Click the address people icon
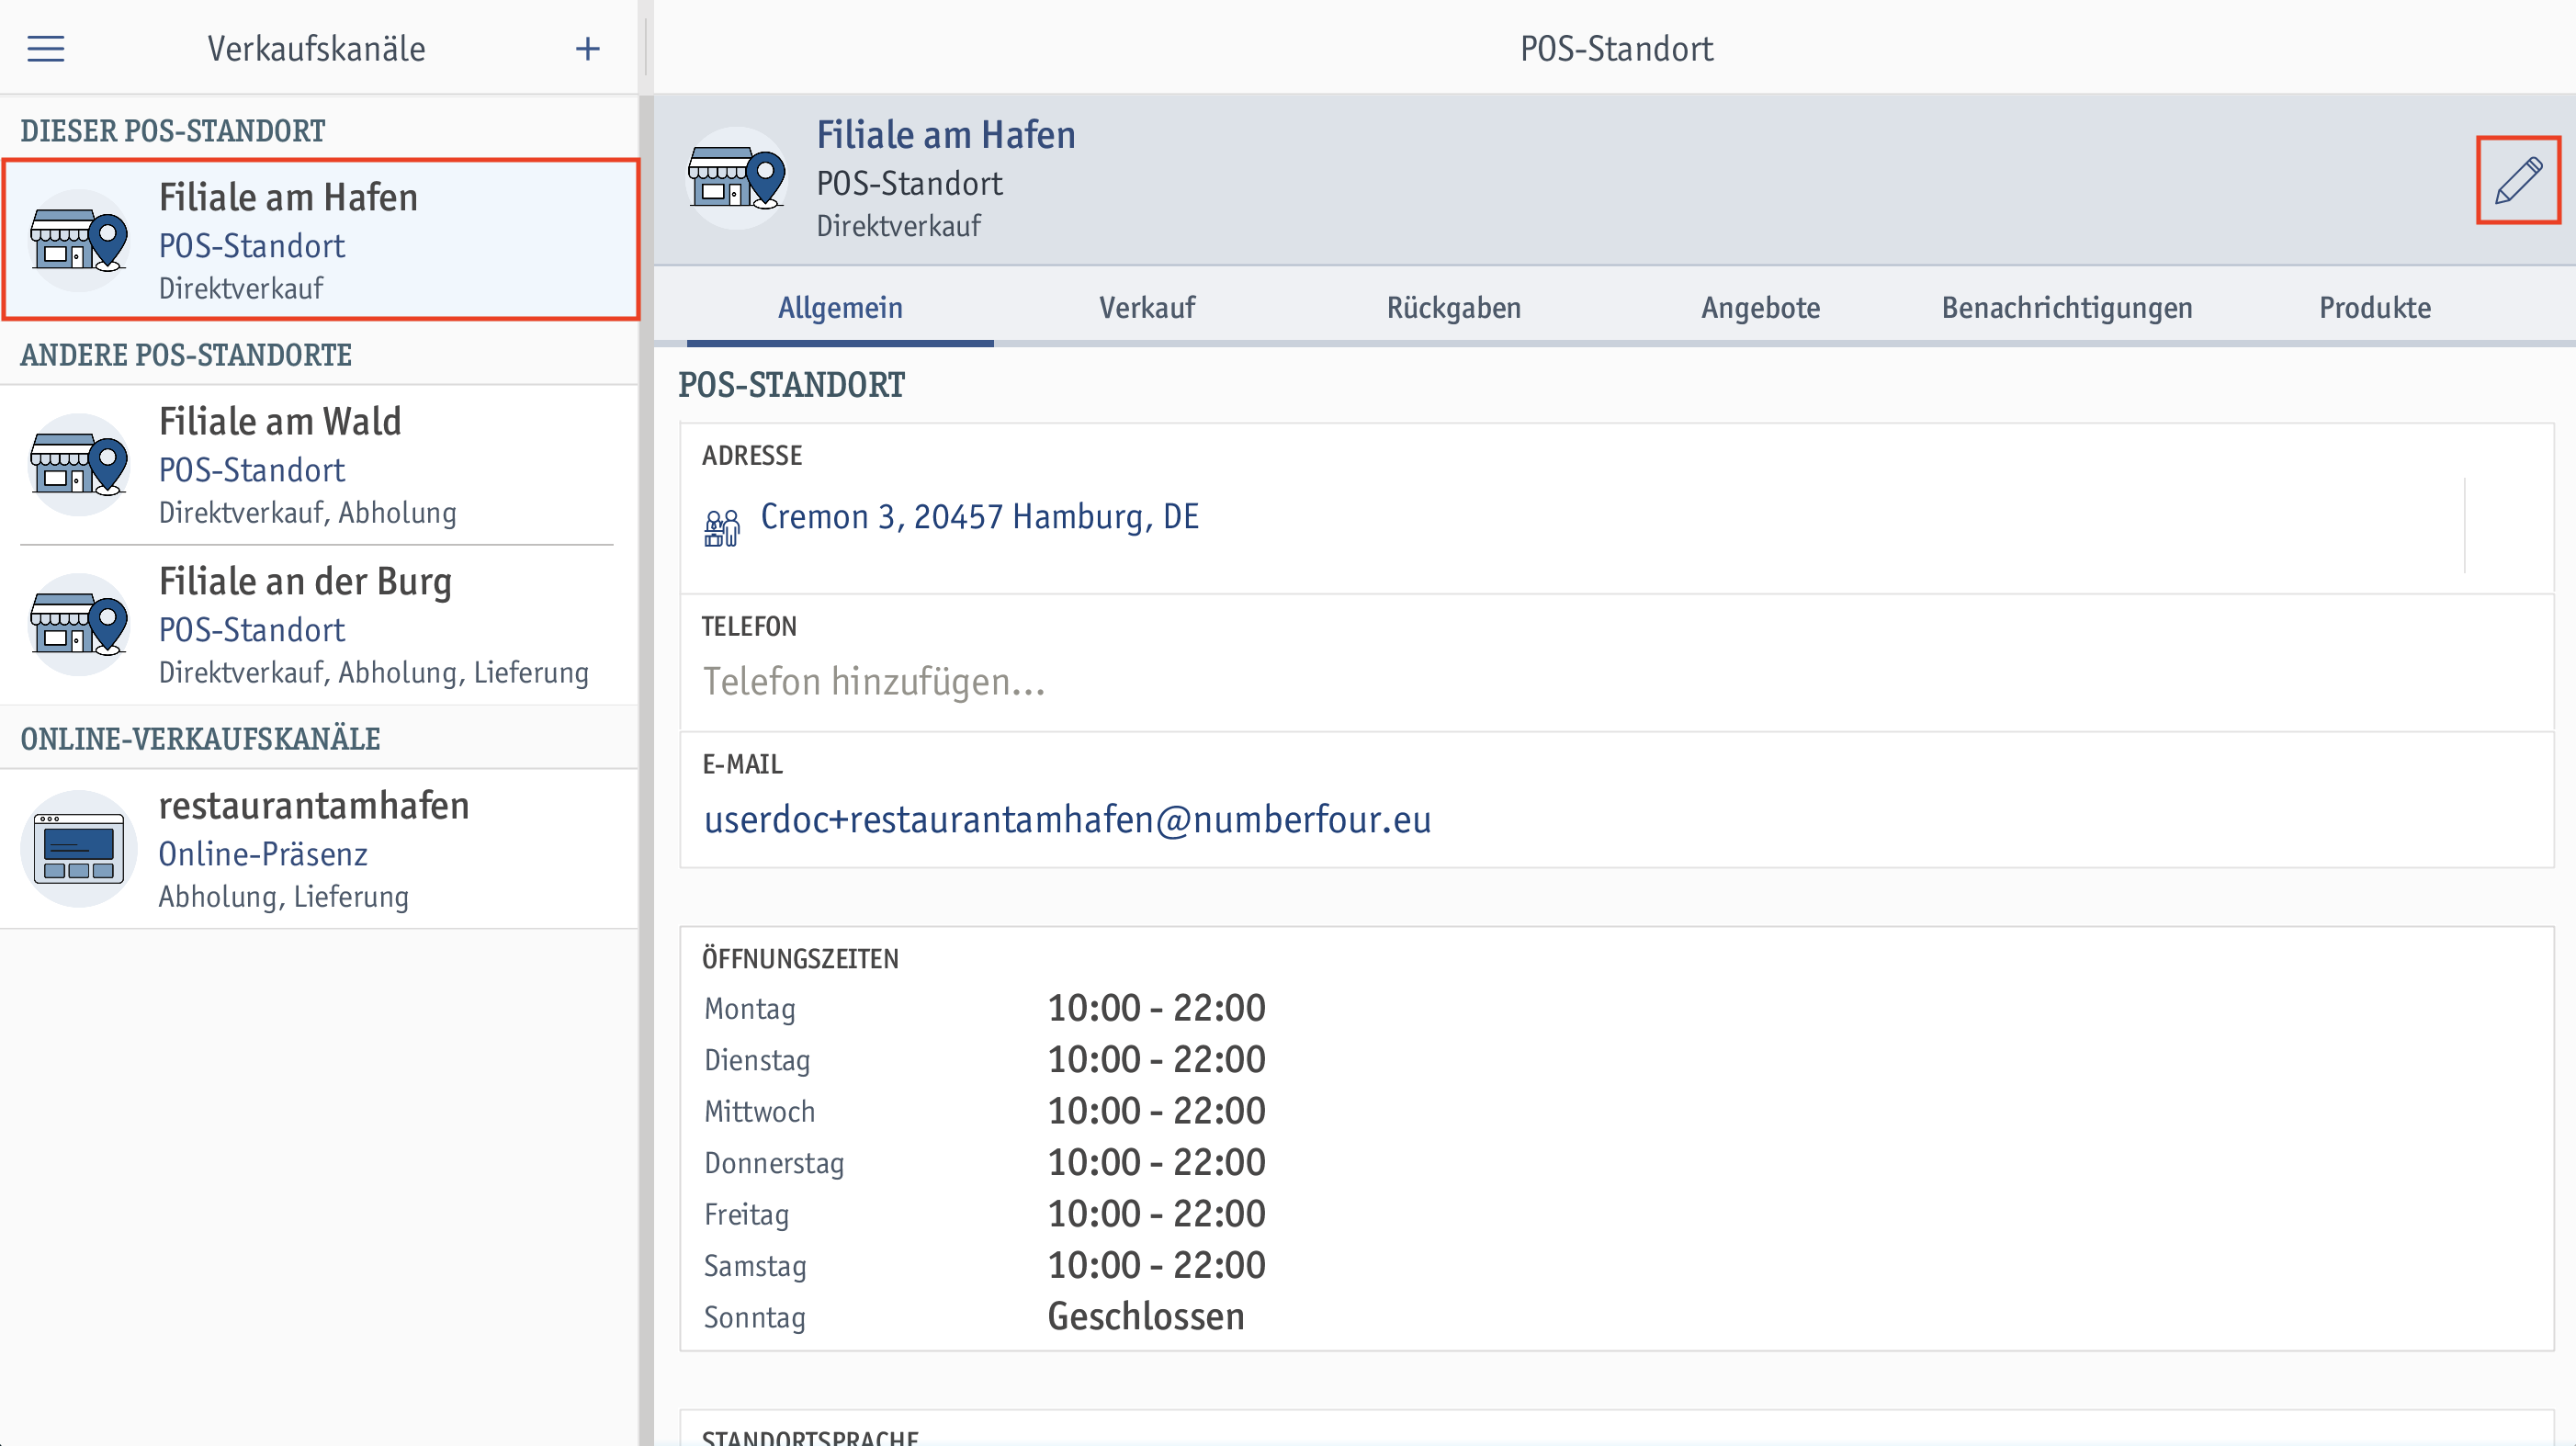This screenshot has width=2576, height=1446. tap(721, 527)
